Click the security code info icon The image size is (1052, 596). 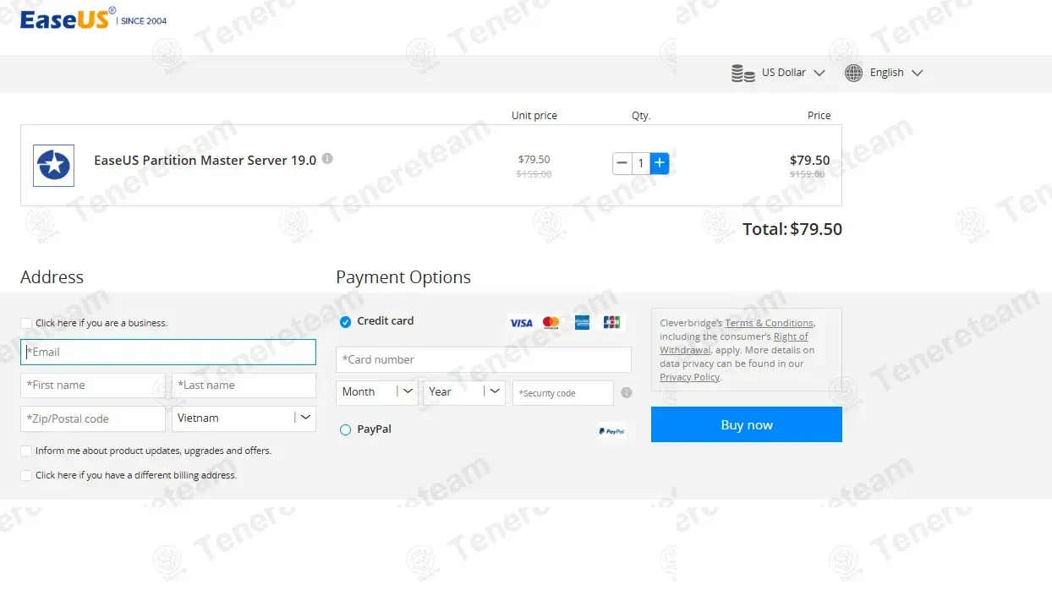626,392
